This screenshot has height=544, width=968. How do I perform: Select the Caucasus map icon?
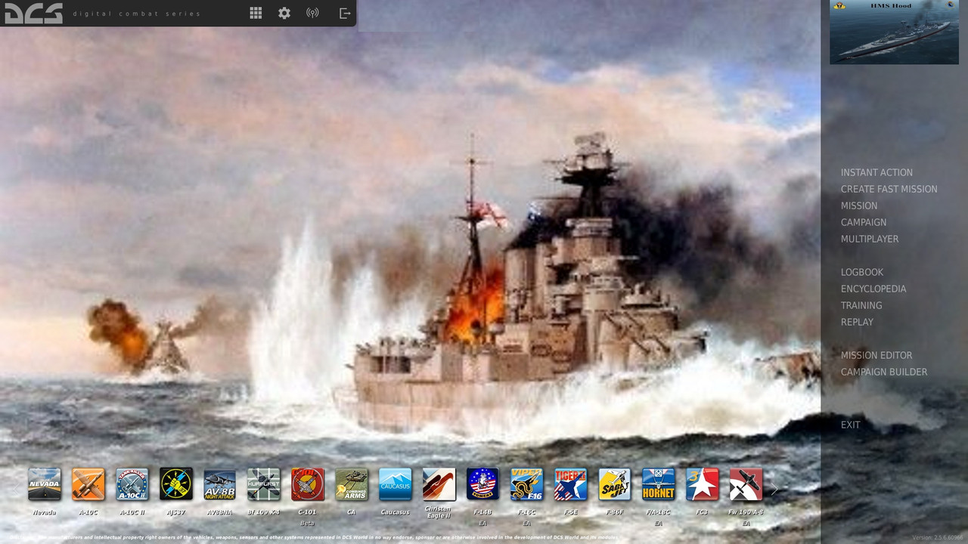click(x=396, y=484)
